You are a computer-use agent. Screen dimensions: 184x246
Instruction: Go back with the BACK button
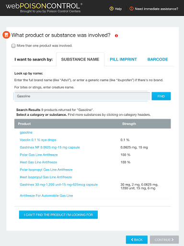click(137, 240)
